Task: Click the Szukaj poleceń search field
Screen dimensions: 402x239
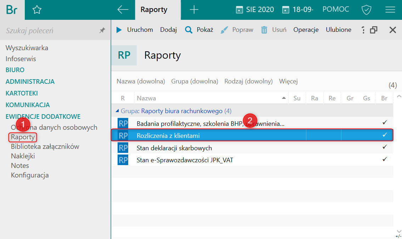Action: [x=50, y=31]
